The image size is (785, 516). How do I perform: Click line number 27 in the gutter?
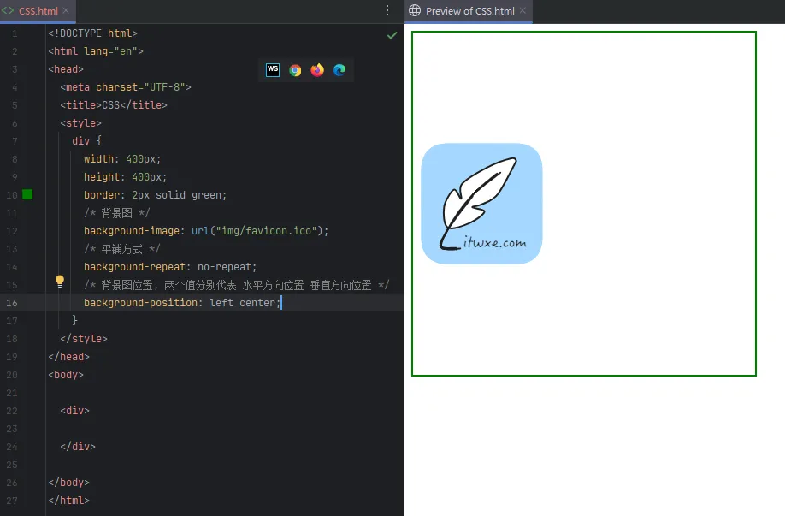[11, 501]
